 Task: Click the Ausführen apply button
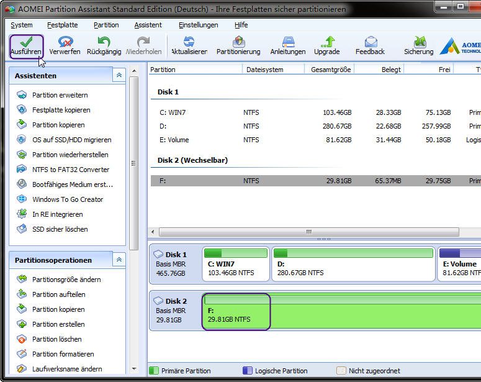click(x=27, y=47)
